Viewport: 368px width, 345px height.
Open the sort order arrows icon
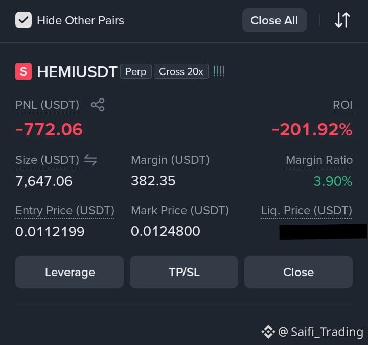(x=342, y=20)
